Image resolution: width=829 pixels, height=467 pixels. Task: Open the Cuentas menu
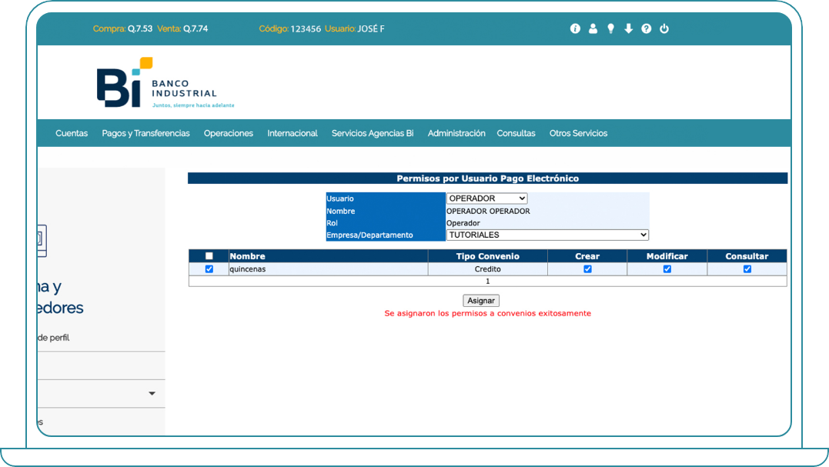(72, 133)
